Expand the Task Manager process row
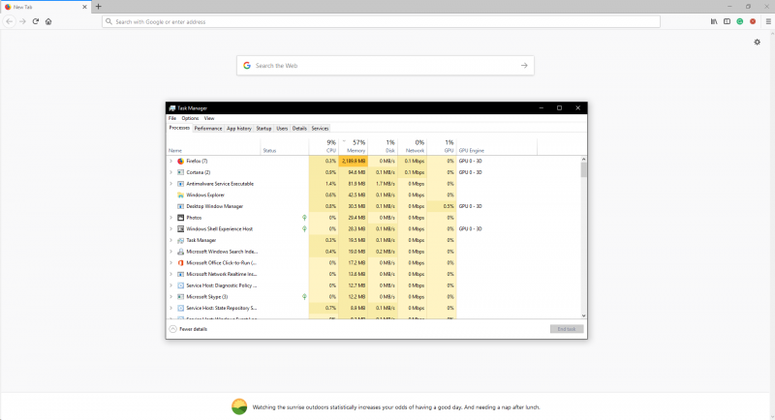This screenshot has height=420, width=775. pos(171,240)
